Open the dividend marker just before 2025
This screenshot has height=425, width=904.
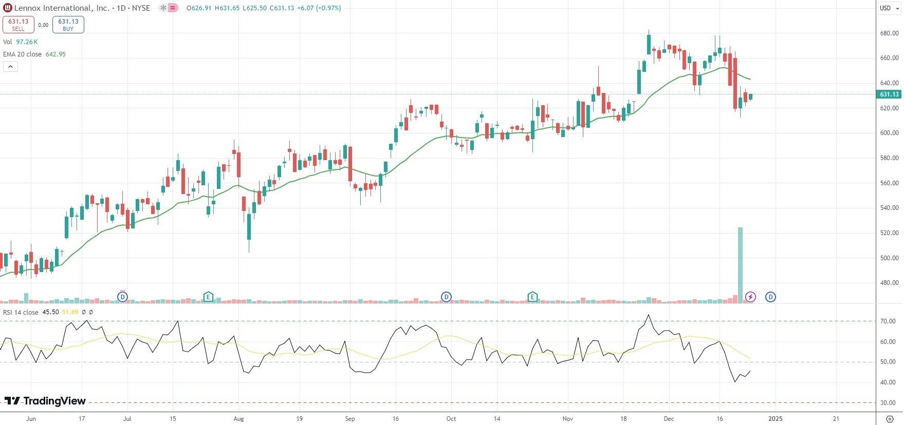[x=770, y=297]
